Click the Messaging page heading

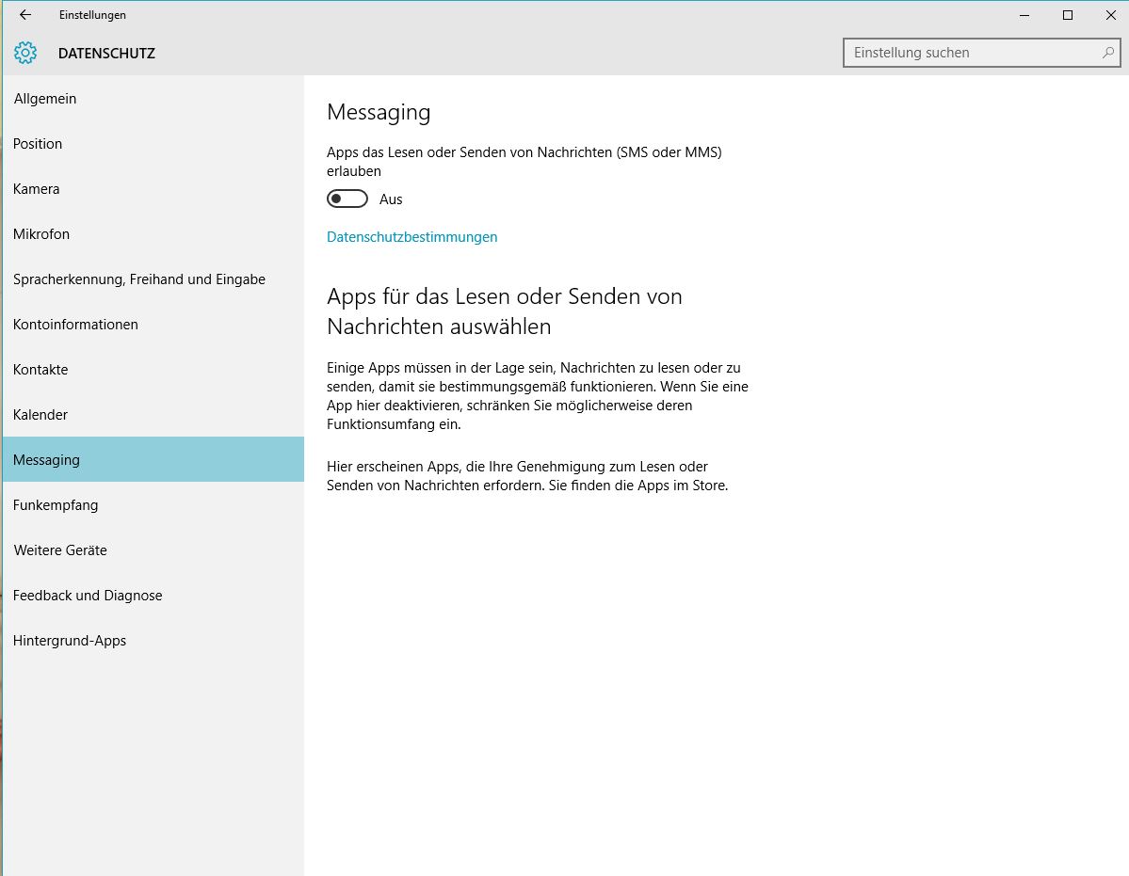click(x=379, y=112)
